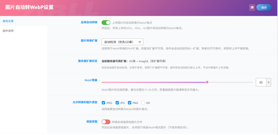Click the 图片转换扩展 label
Viewport: 278px width, 135px height.
click(x=89, y=40)
